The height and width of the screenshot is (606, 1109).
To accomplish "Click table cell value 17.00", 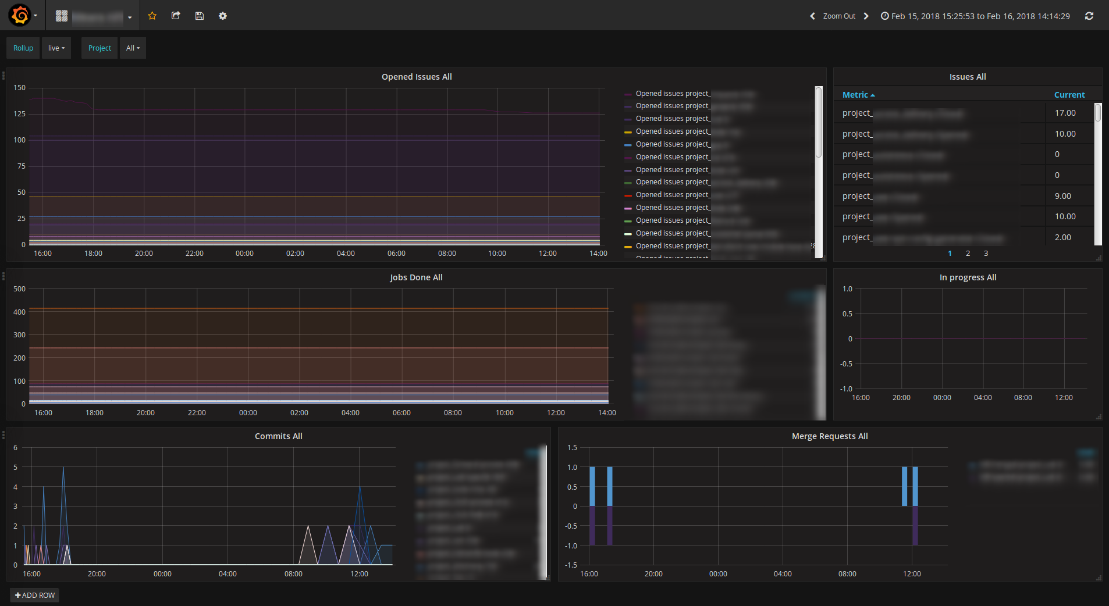I will [1065, 113].
